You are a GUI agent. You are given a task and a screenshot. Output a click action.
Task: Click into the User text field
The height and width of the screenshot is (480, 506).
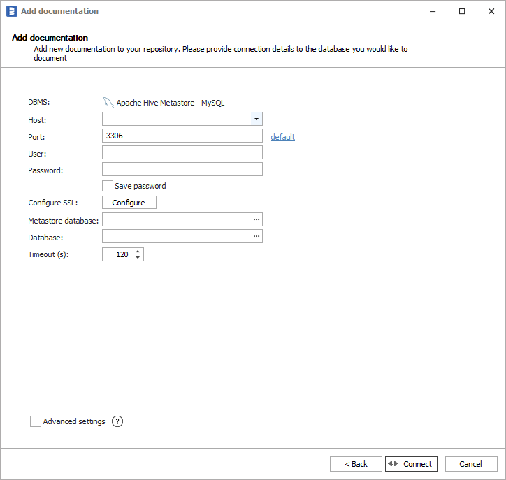point(182,152)
